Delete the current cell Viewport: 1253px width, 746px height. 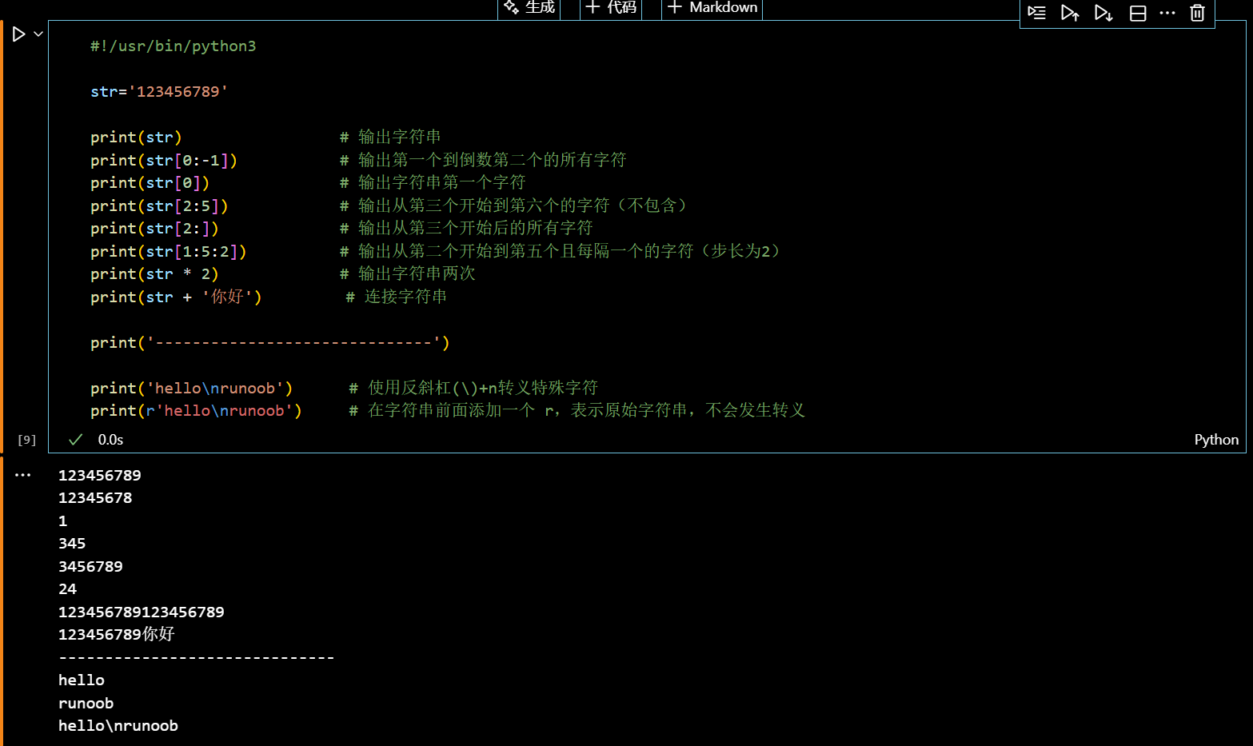[1197, 13]
